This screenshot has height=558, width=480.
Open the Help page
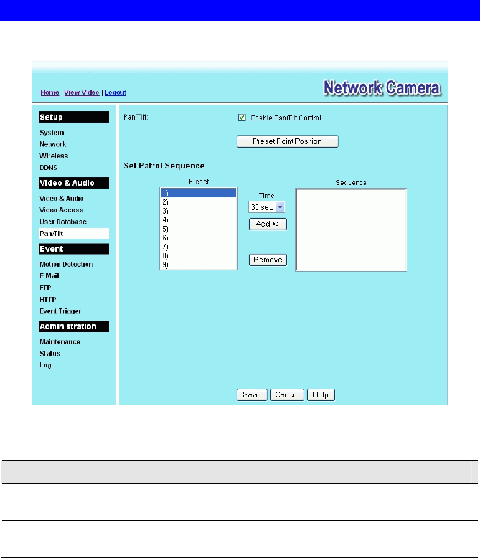point(321,395)
